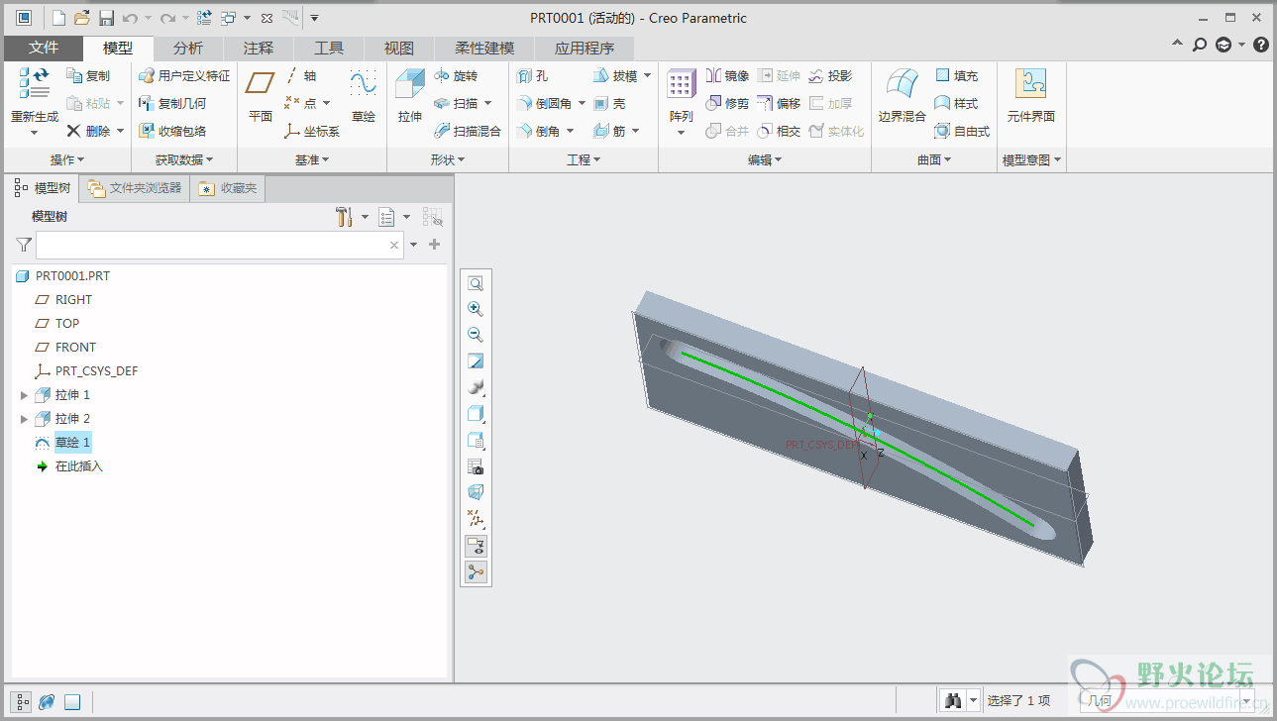Click the Save icon in quick access toolbar
This screenshot has width=1277, height=721.
pos(105,18)
